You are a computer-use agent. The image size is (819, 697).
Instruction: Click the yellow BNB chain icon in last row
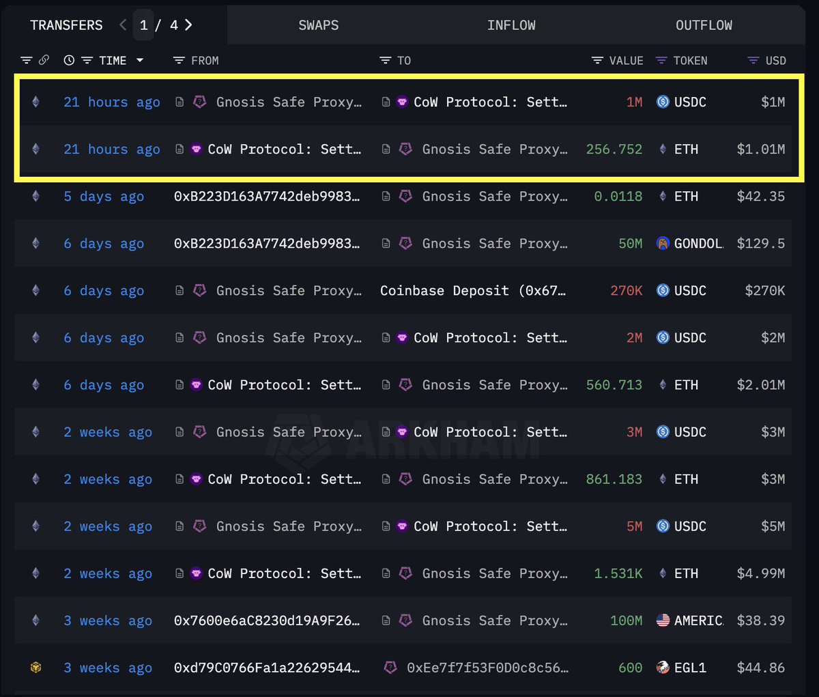click(36, 668)
